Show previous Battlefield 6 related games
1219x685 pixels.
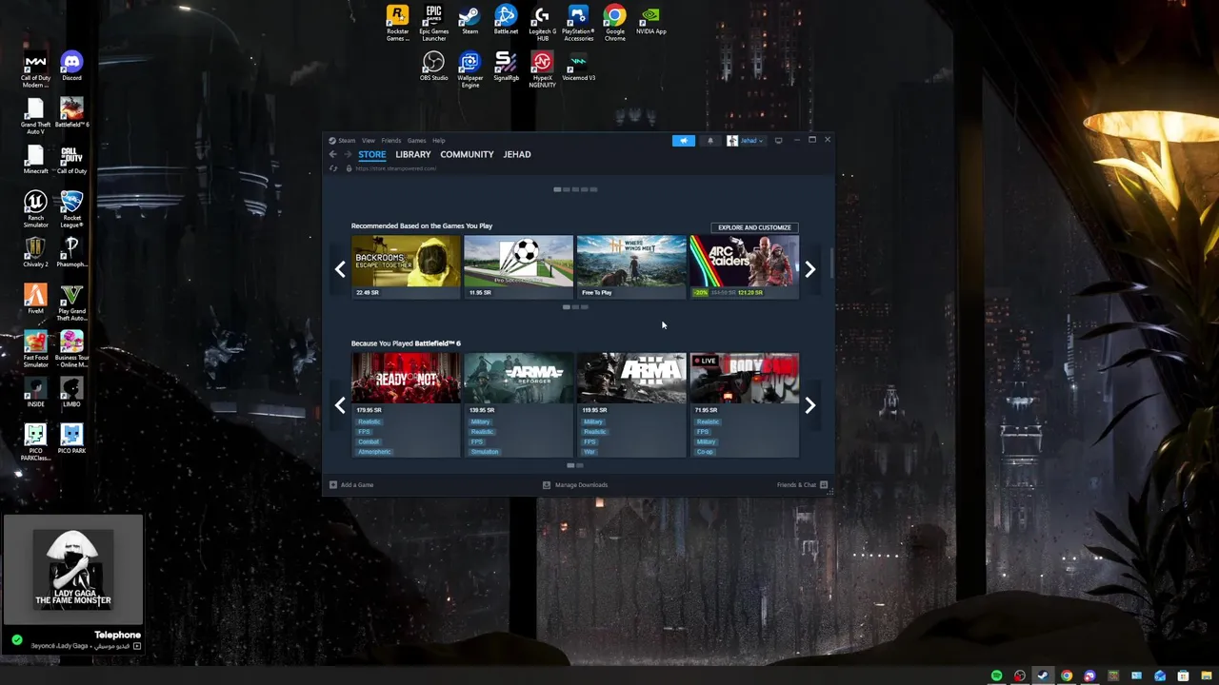(x=340, y=405)
